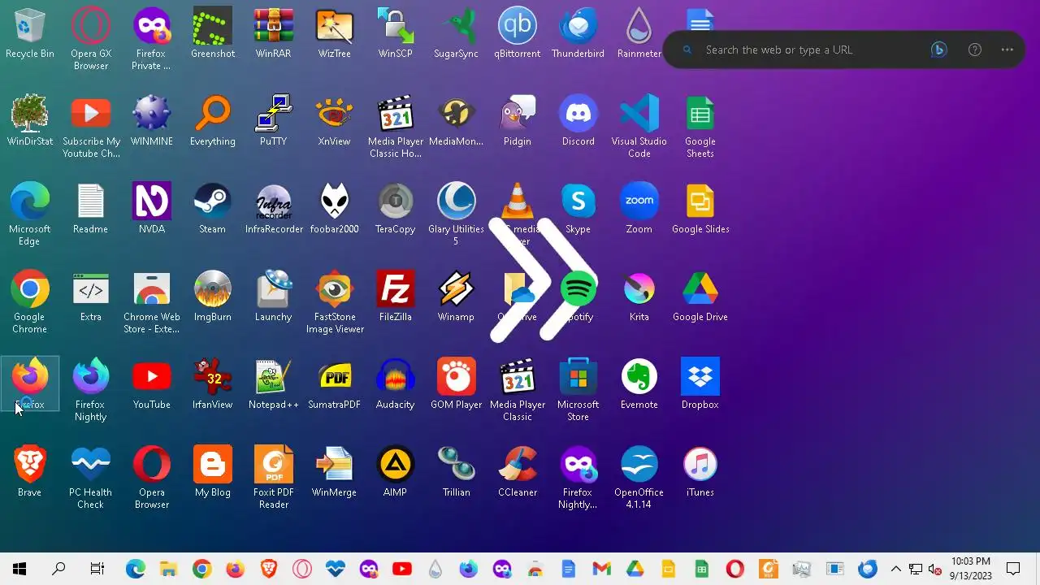This screenshot has width=1040, height=585.
Task: Select the Steam desktop icon
Action: point(213,210)
